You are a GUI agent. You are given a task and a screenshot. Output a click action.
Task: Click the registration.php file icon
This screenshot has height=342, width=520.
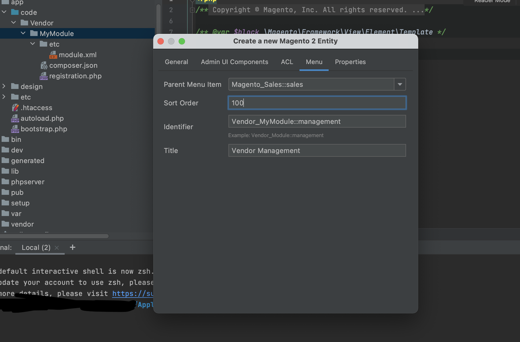[x=43, y=76]
